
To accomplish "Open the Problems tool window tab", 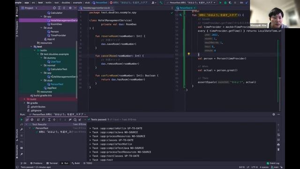I will click(37, 163).
